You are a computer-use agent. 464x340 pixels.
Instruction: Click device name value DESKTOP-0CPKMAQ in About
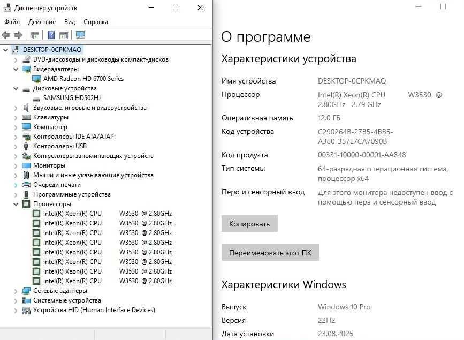[352, 81]
